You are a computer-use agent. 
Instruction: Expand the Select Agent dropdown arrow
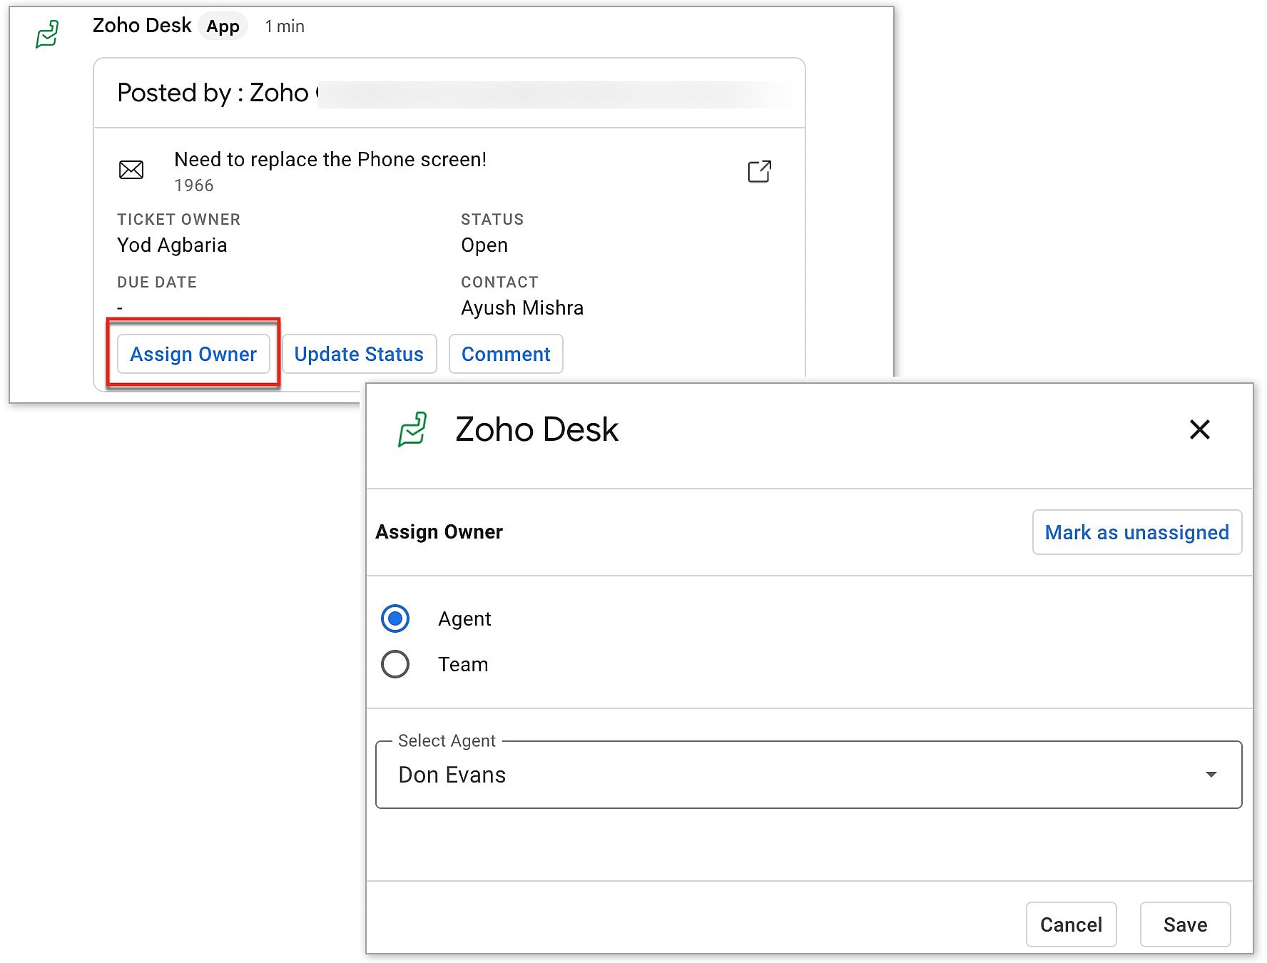tap(1211, 775)
